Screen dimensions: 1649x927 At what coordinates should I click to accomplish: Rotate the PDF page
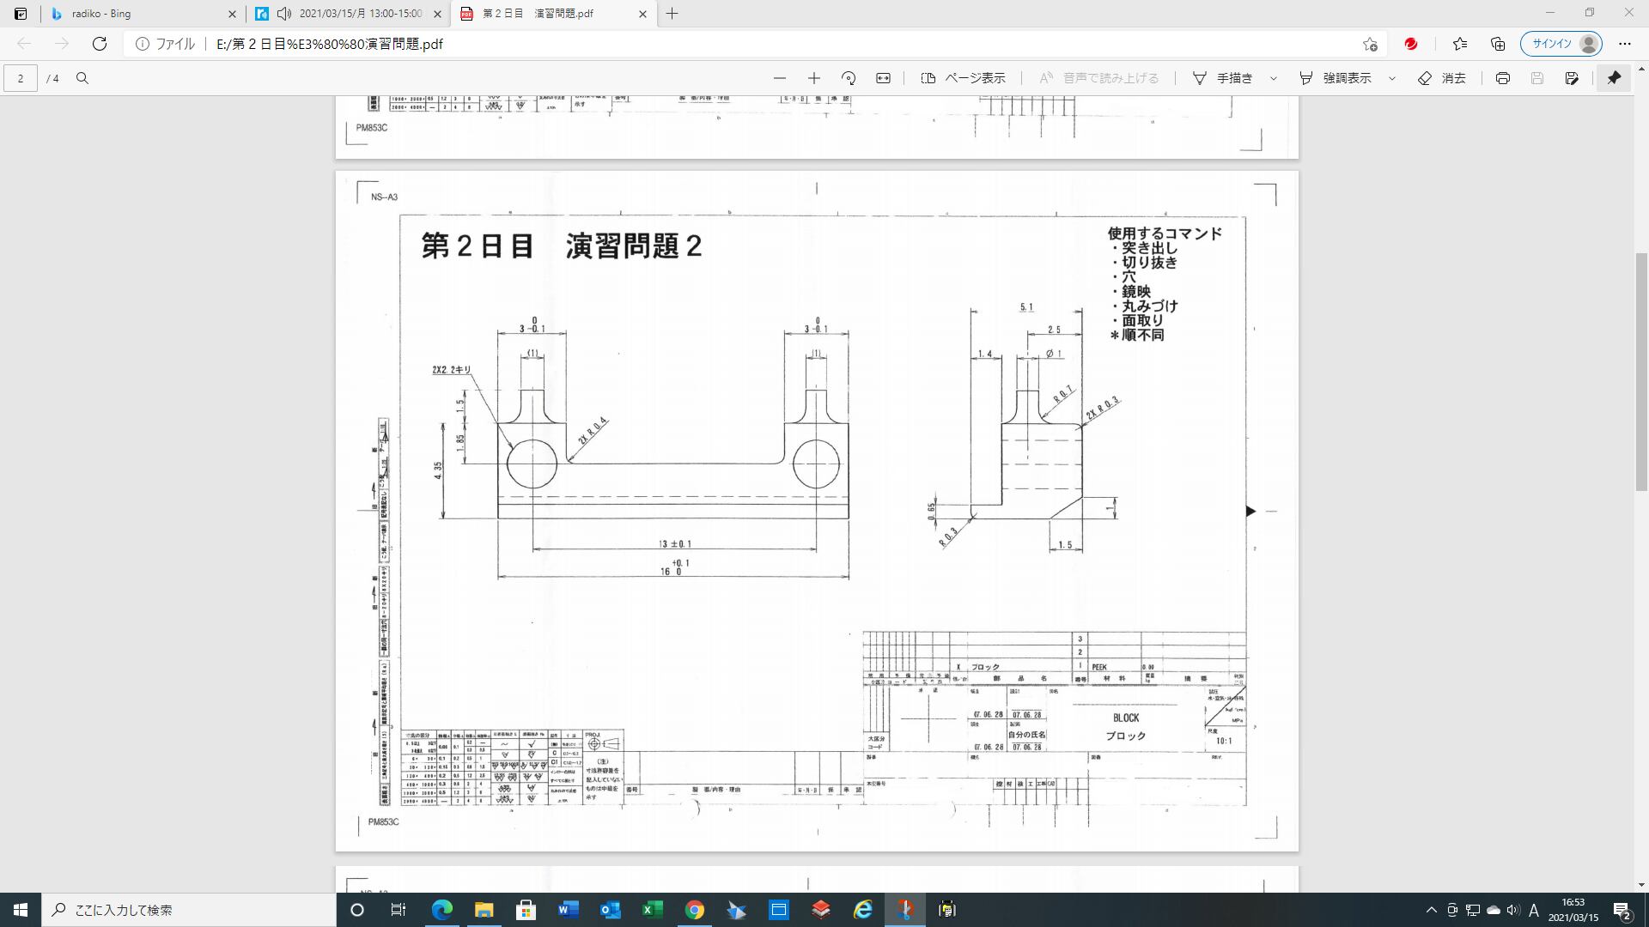[849, 78]
